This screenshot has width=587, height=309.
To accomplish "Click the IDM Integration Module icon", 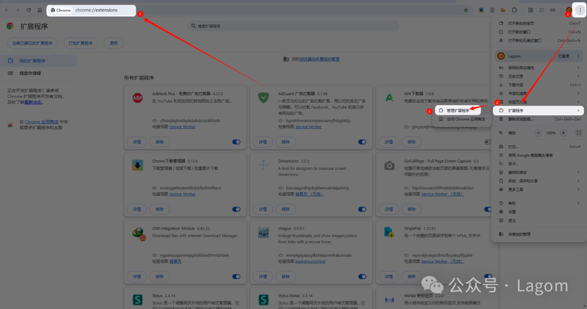I will 139,233.
